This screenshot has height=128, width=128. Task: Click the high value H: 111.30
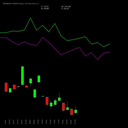66,7
